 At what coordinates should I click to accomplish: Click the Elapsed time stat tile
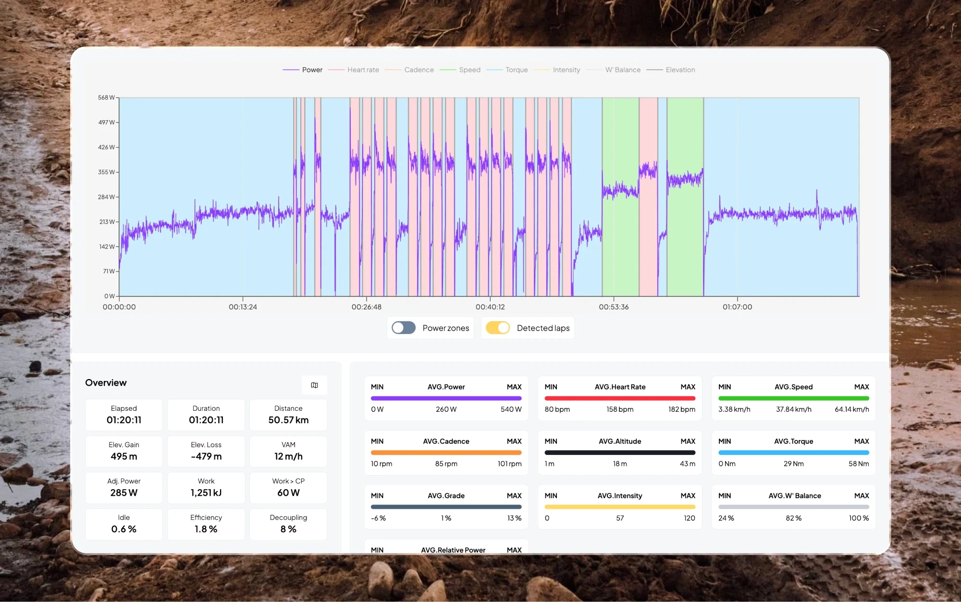click(123, 415)
